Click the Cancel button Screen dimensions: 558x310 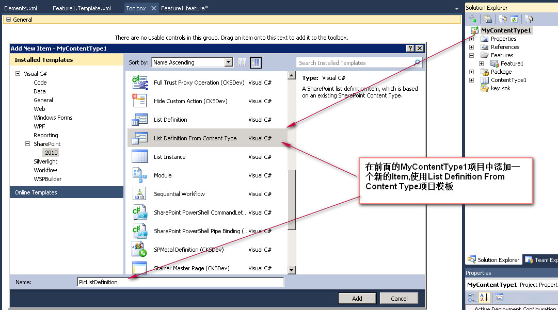point(399,299)
